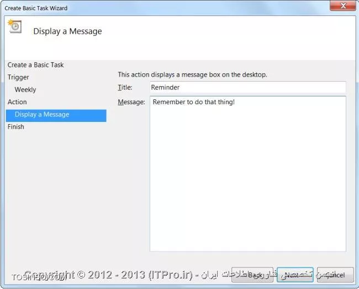
Task: Click the Title input field containing Reminder
Action: tap(248, 87)
